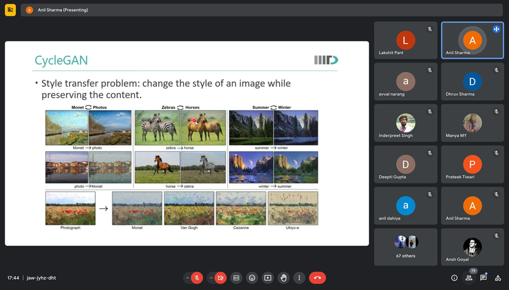This screenshot has height=290, width=509.
Task: Click the muted mic icon on Inderpreet Singh tile
Action: pos(430,112)
